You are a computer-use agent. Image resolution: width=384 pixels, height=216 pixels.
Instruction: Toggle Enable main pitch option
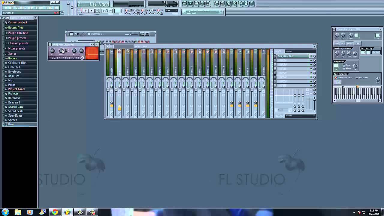point(335,78)
